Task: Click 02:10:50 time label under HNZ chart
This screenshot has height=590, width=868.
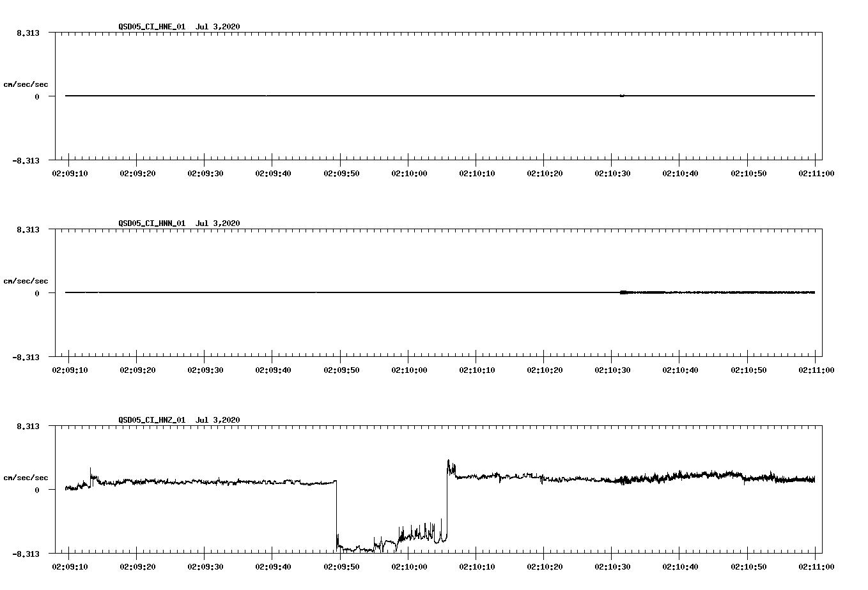Action: [x=748, y=566]
